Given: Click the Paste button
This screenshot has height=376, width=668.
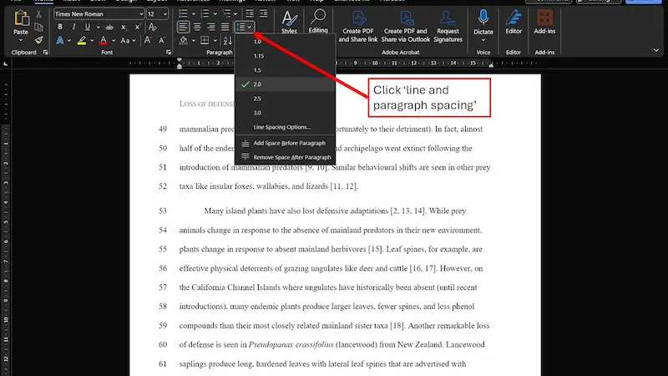Looking at the screenshot, I should (x=21, y=25).
